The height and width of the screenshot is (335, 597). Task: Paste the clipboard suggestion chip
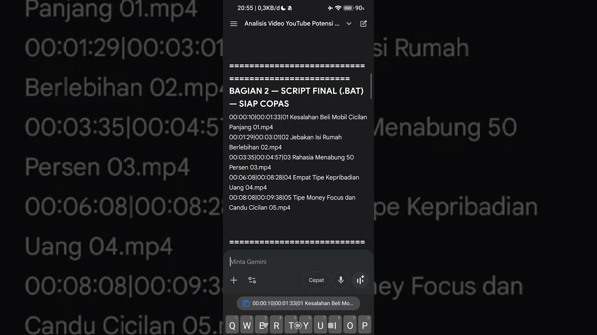298,303
